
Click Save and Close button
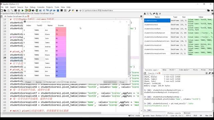tap(110, 82)
